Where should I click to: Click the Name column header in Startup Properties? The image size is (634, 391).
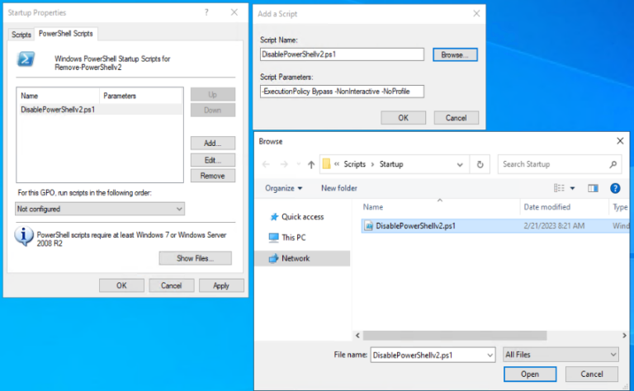tap(59, 96)
